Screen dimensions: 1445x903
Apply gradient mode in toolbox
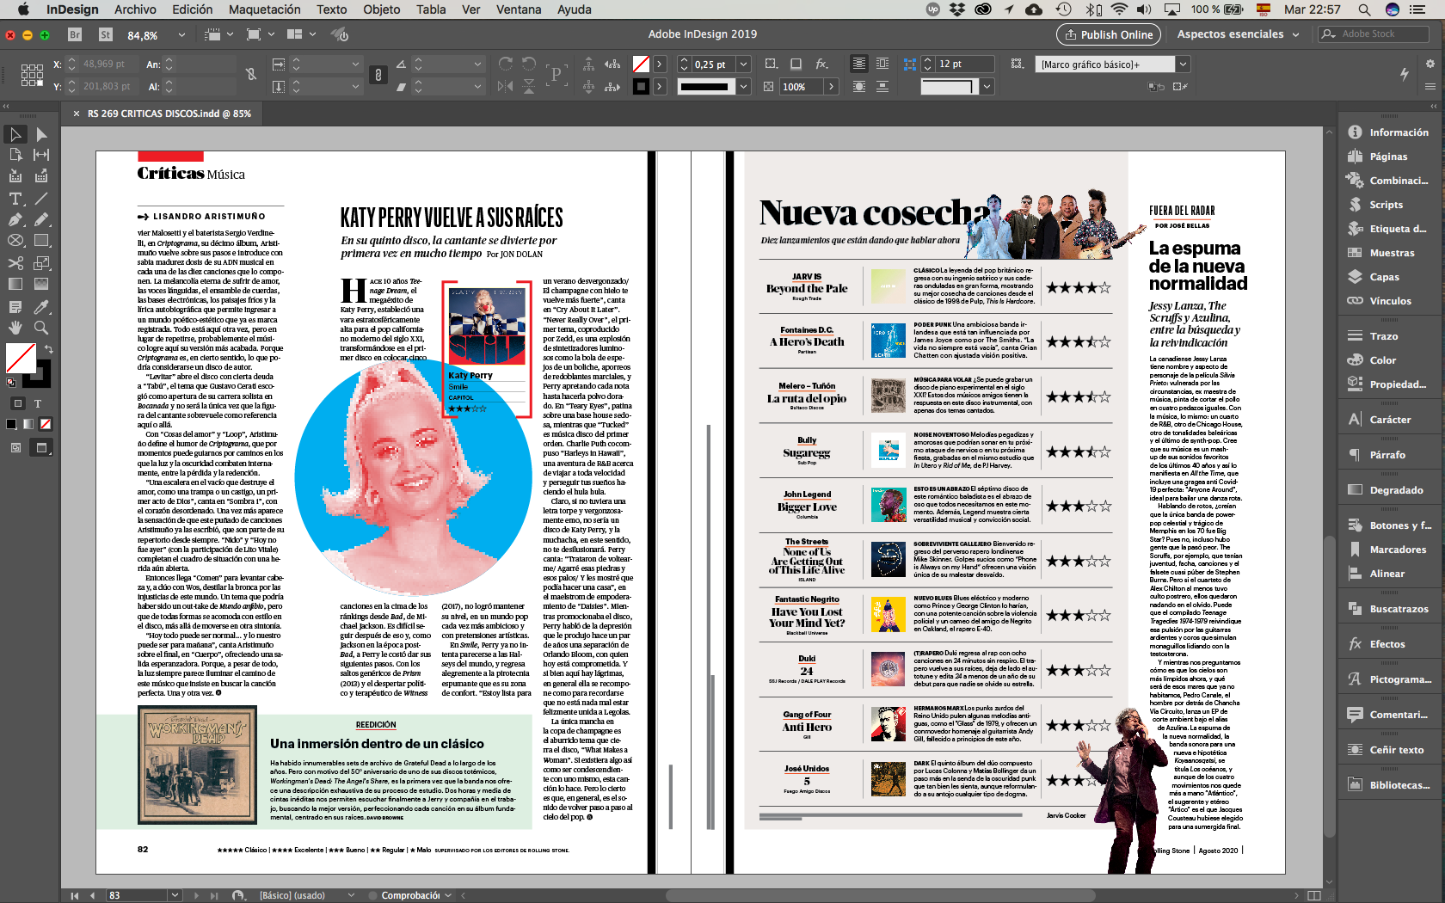[x=28, y=424]
